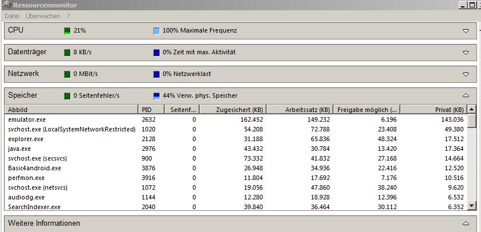Screen dimensions: 481x232
Task: Click the blue Zeit mit max. Aktivität indicator
Action: coord(156,53)
